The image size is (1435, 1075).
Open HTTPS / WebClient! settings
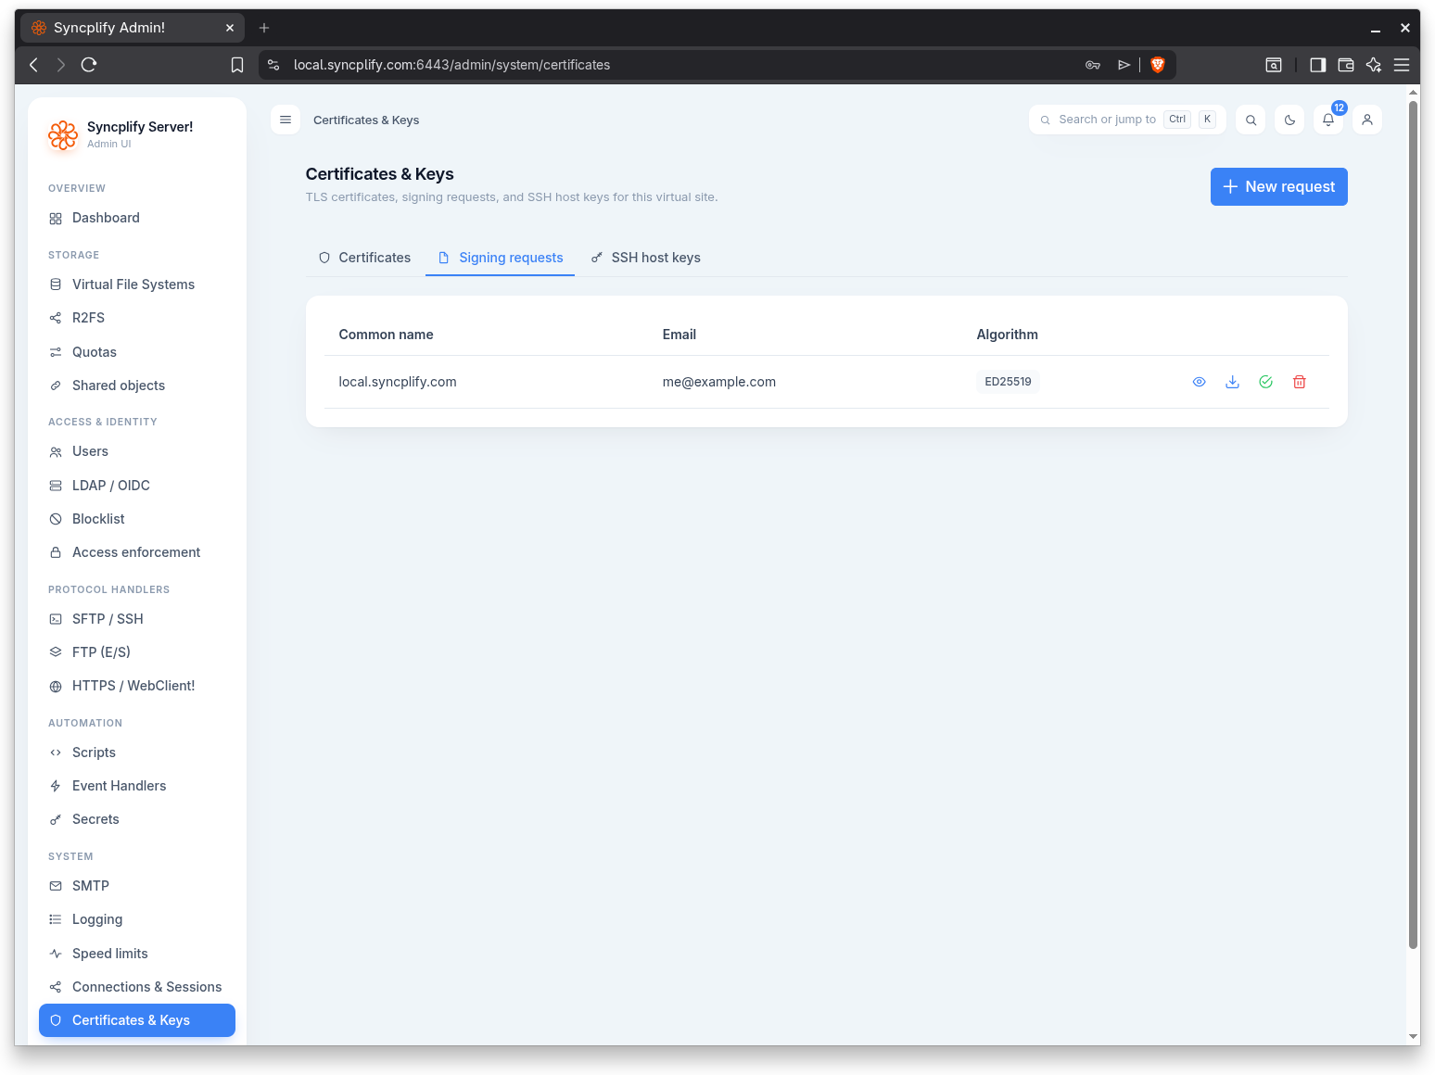137,686
